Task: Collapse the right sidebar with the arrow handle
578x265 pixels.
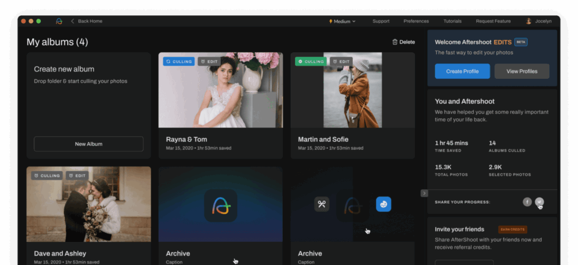Action: (424, 193)
